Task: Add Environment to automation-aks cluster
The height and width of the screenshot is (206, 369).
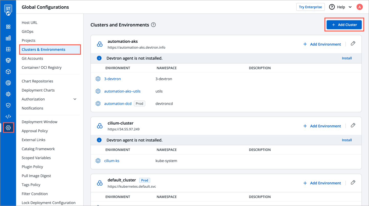Action: pyautogui.click(x=322, y=44)
